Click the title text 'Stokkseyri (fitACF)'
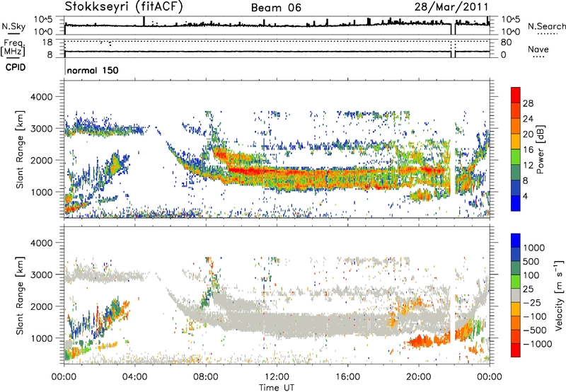The image size is (566, 392). (x=124, y=6)
